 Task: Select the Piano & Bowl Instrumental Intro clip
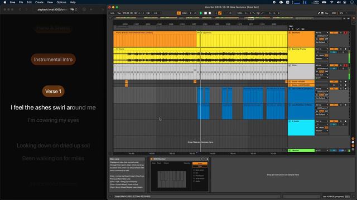click(155, 39)
